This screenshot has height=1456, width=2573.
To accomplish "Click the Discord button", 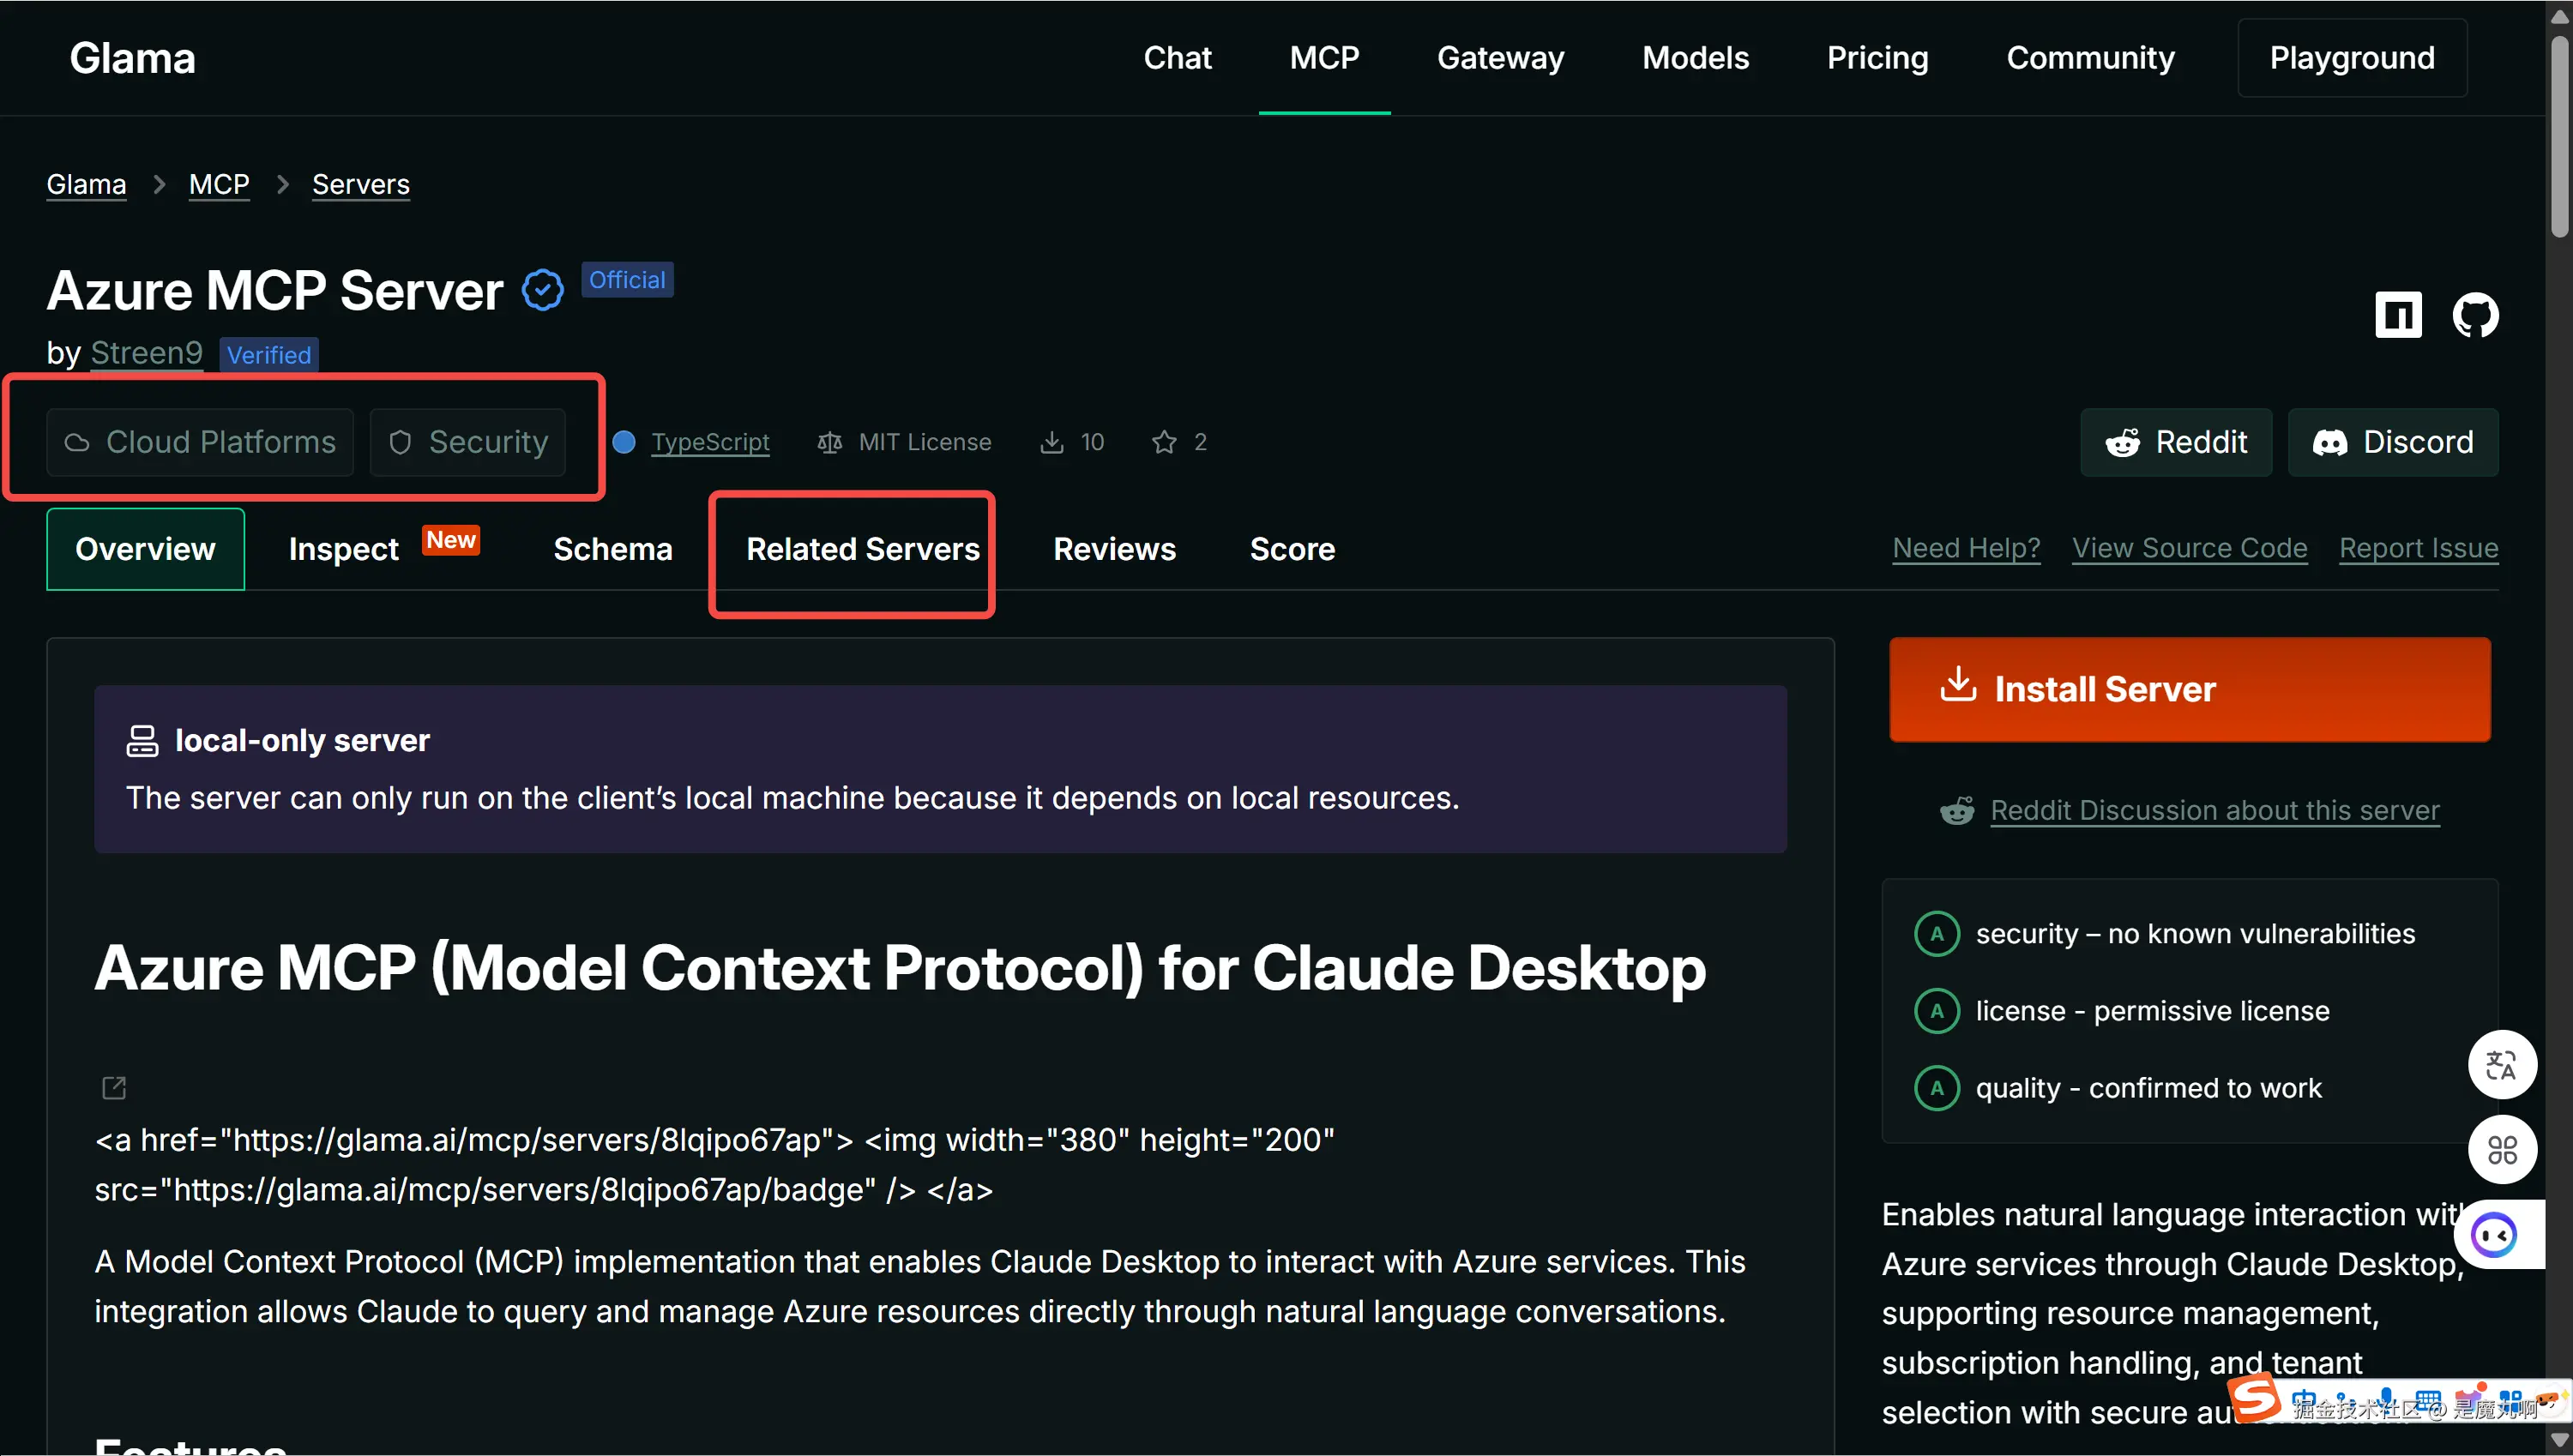I will tap(2392, 442).
